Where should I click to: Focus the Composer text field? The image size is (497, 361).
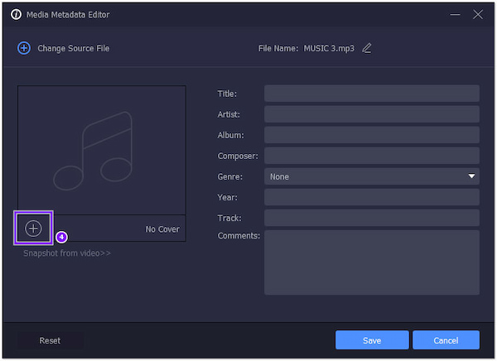coord(371,156)
